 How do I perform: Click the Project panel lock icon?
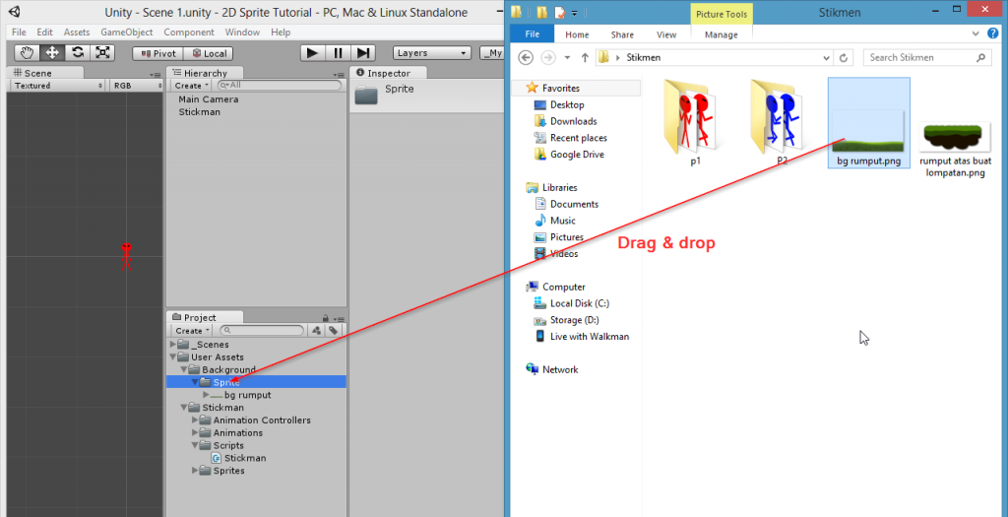(325, 317)
